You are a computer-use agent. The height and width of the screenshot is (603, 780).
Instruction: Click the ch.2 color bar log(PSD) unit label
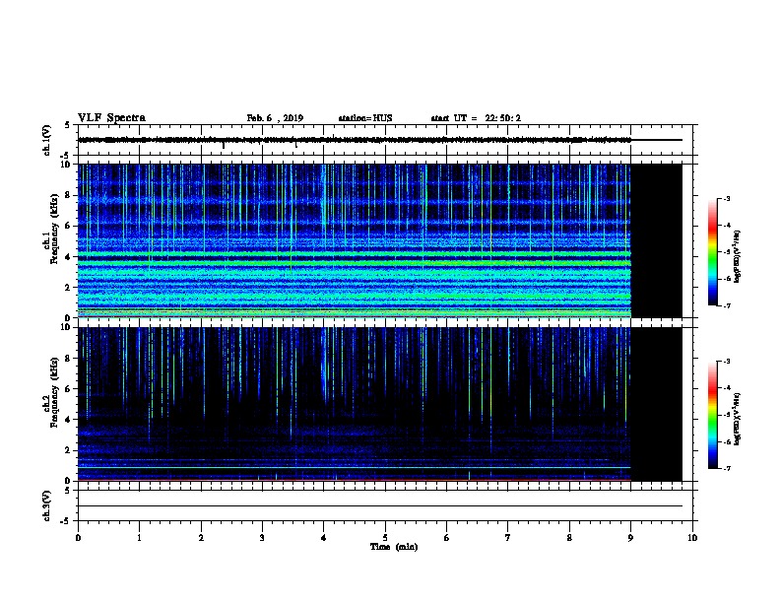click(738, 419)
